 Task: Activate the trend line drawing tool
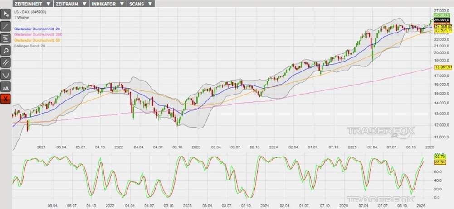pos(6,26)
